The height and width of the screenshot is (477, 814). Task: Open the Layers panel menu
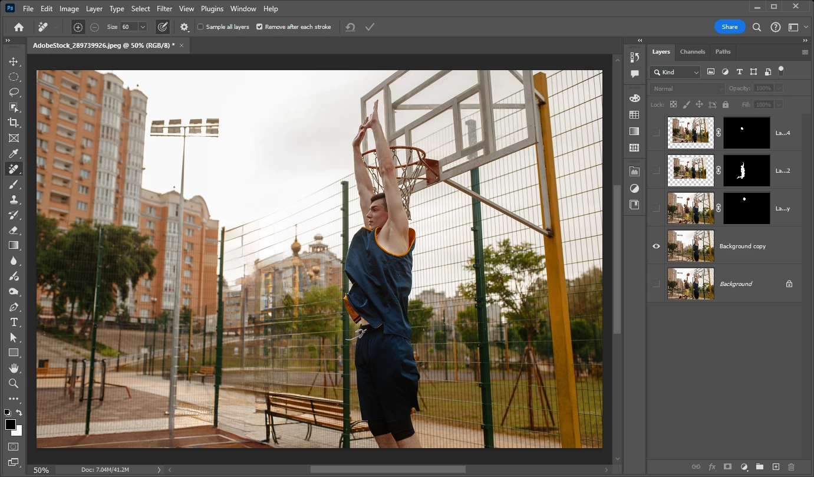805,52
